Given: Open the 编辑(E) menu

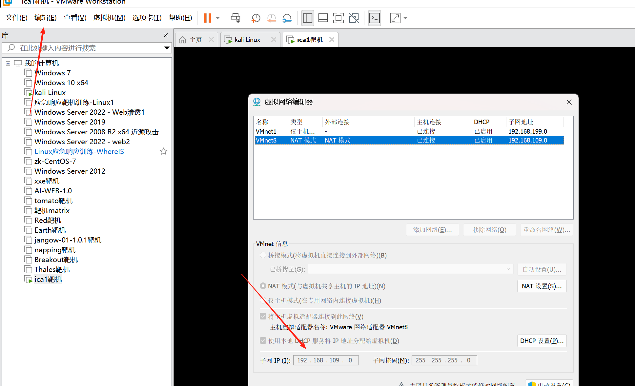Looking at the screenshot, I should [45, 17].
